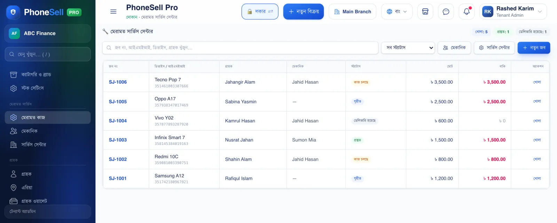Open মেকানিক sidebar menu item
Image resolution: width=557 pixels, height=223 pixels.
[x=48, y=131]
